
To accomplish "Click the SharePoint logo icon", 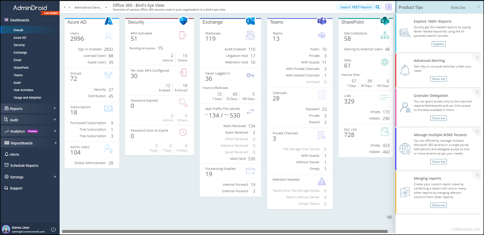I will pos(385,21).
